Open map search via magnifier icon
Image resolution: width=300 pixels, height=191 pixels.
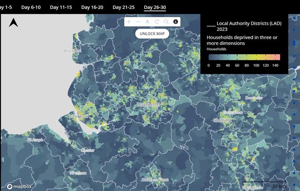pos(166,22)
